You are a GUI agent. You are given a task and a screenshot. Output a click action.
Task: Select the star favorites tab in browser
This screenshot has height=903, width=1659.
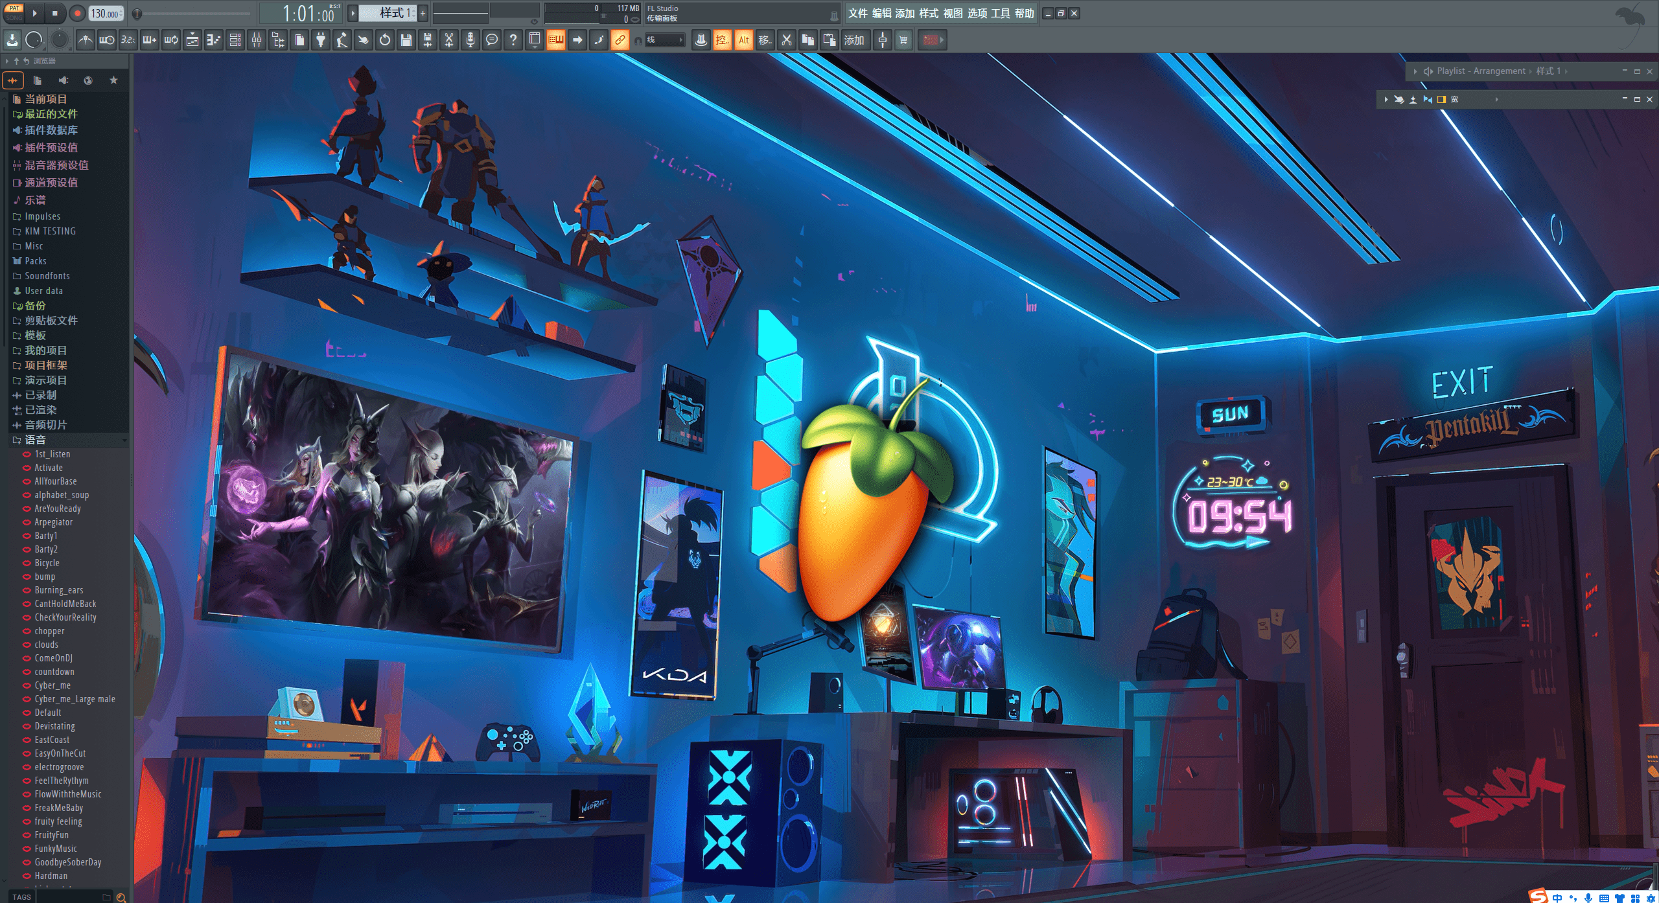tap(113, 80)
